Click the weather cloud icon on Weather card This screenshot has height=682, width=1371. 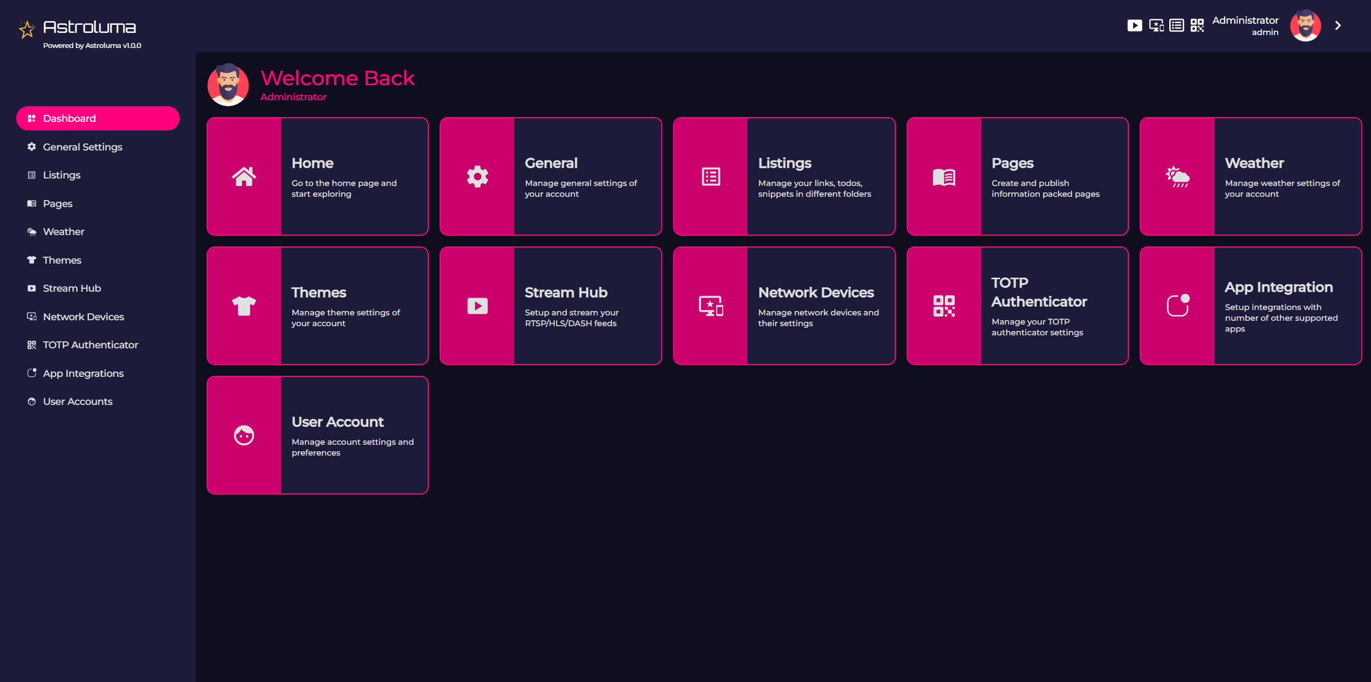[1177, 176]
